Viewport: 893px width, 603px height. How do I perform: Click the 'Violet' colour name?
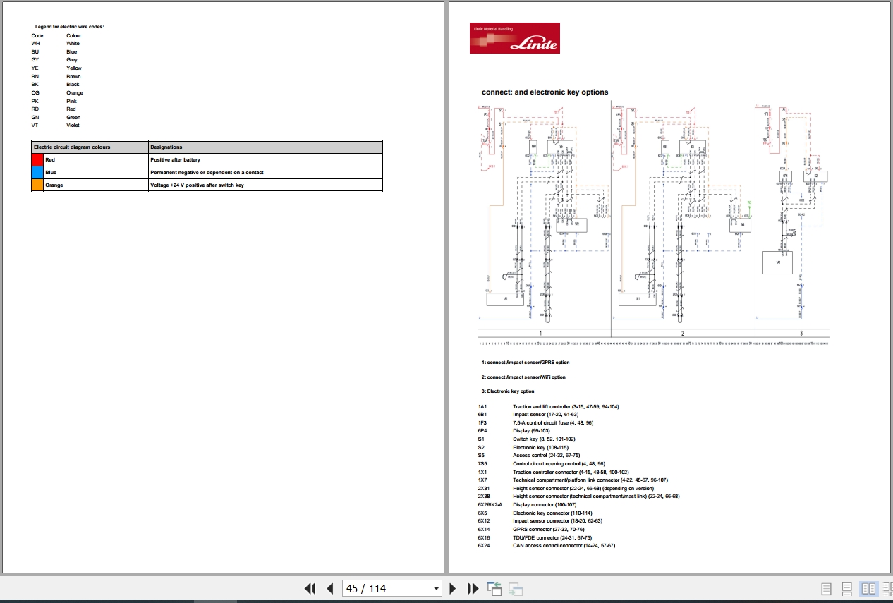[x=73, y=126]
